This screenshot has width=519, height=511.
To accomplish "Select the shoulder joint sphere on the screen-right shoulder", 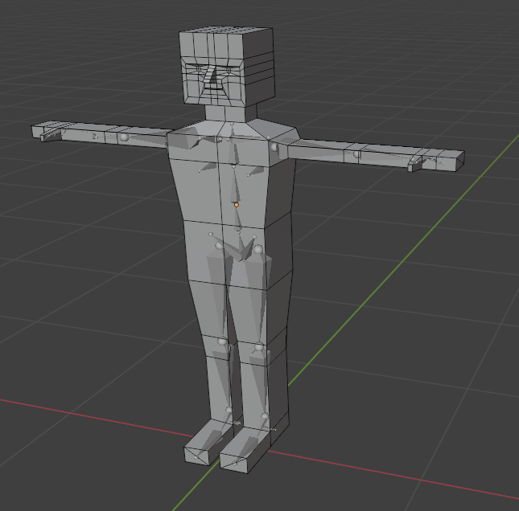I will pos(274,147).
